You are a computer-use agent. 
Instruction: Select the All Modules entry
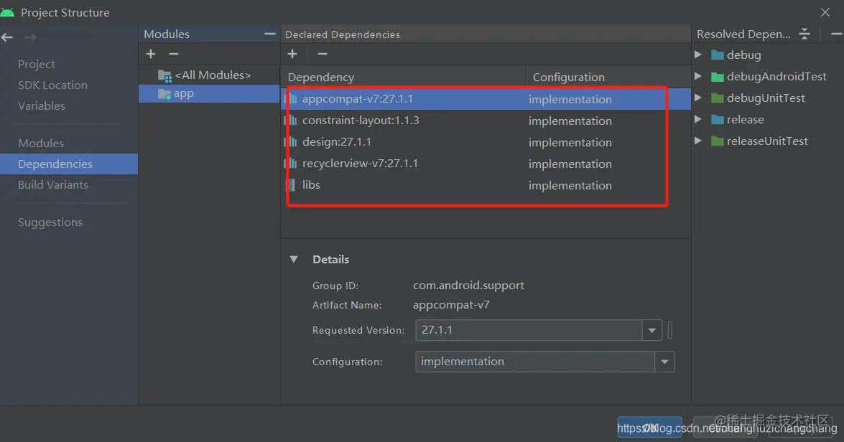(x=210, y=75)
